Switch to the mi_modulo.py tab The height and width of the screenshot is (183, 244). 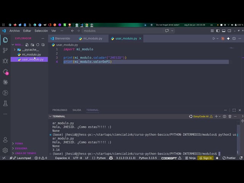[x=93, y=39]
